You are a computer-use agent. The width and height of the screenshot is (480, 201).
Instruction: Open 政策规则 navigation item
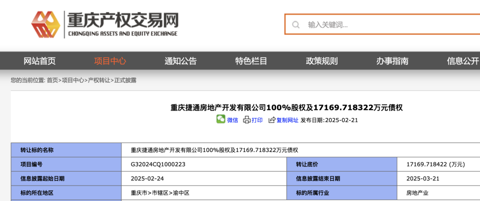tap(321, 61)
